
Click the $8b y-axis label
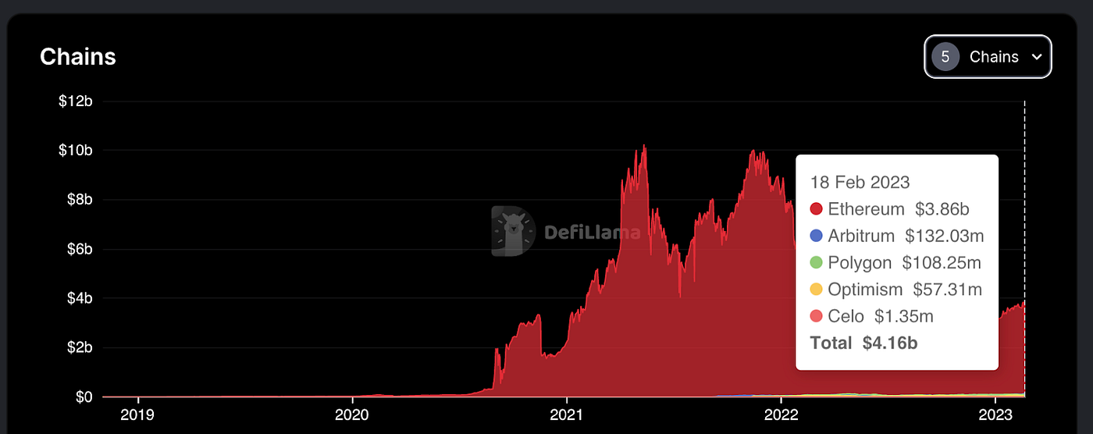(78, 200)
